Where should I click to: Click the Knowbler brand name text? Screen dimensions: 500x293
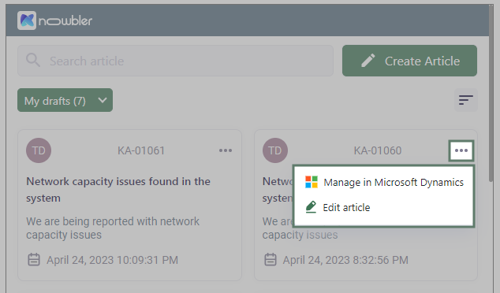click(x=65, y=20)
